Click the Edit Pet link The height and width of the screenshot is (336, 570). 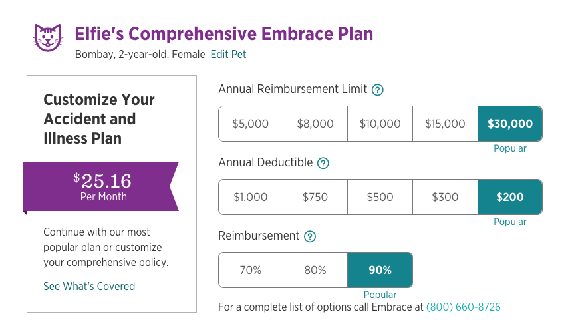pos(228,55)
